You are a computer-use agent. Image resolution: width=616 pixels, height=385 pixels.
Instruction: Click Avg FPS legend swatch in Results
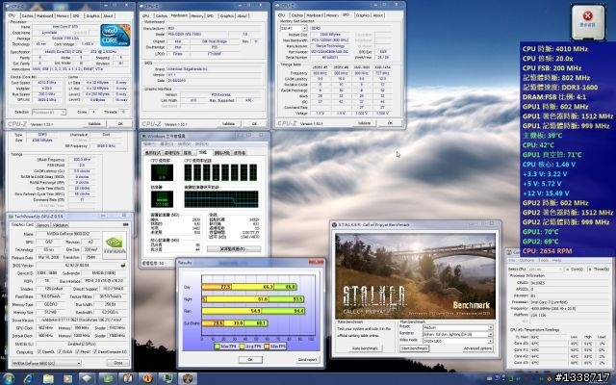[242, 346]
